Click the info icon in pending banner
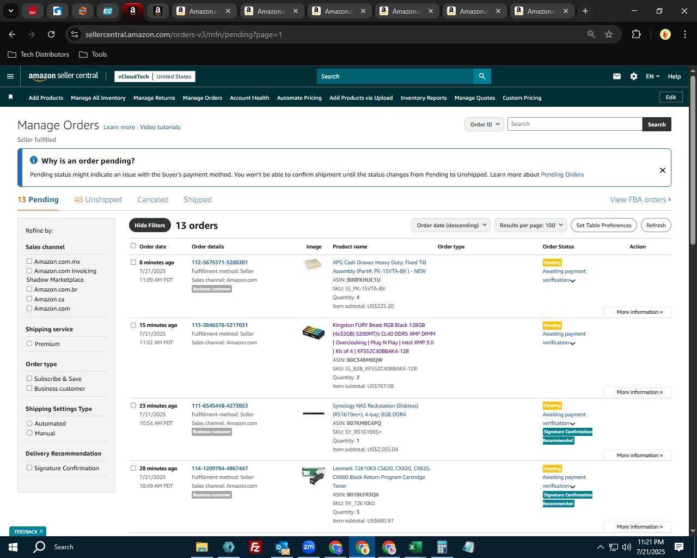Screen dimensions: 697x558 point(34,160)
